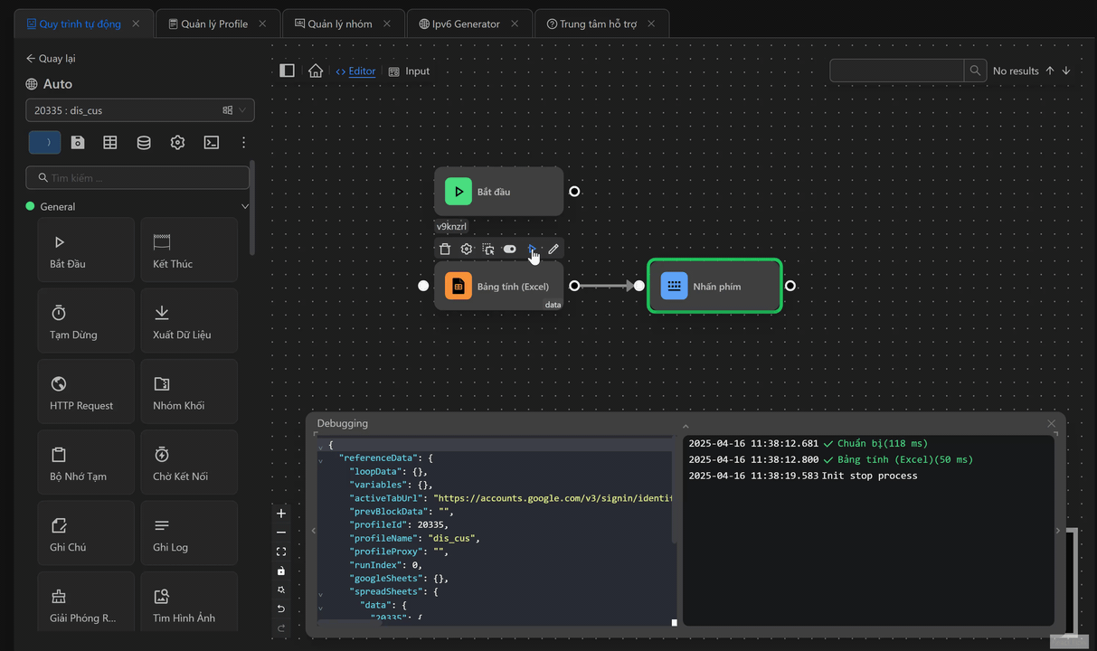Click the Quay lại back link

[x=51, y=59]
